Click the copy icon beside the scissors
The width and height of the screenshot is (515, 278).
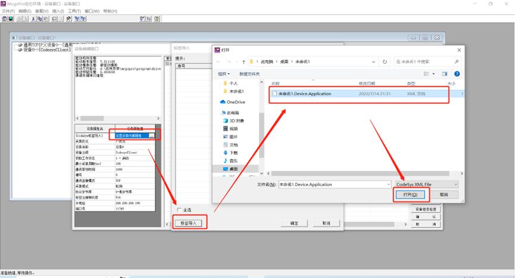click(39, 18)
